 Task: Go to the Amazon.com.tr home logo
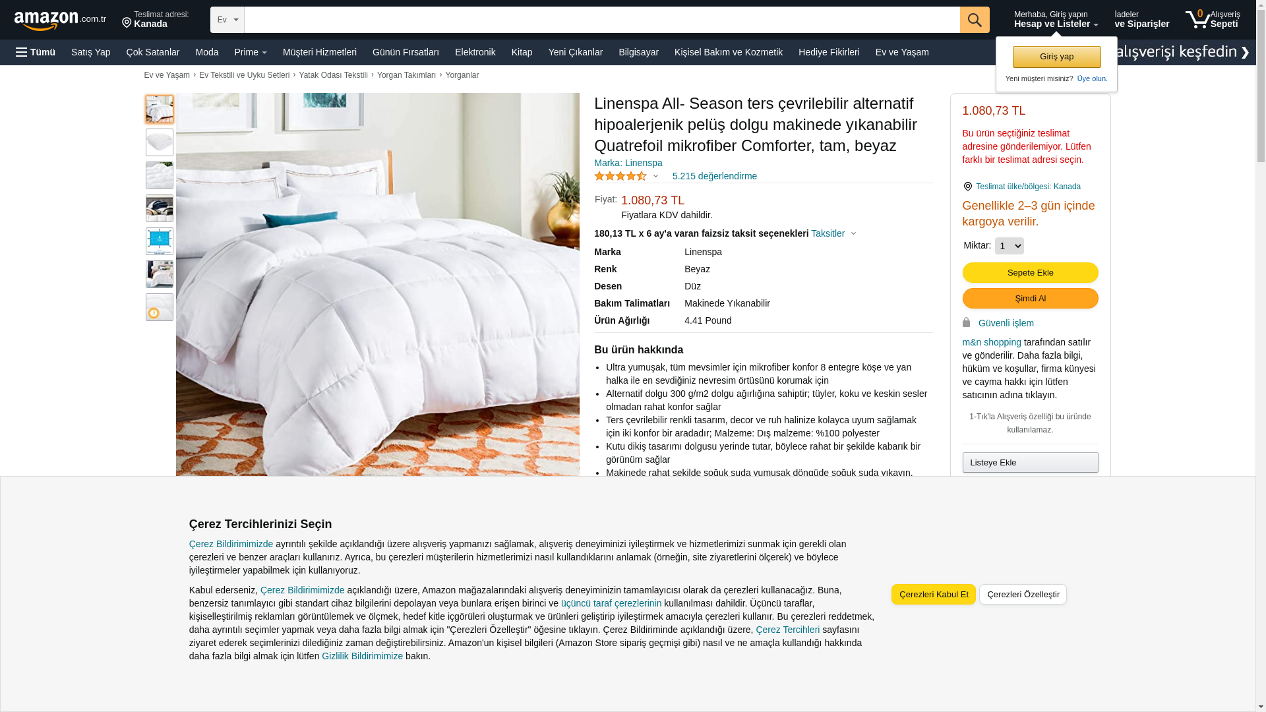coord(60,20)
